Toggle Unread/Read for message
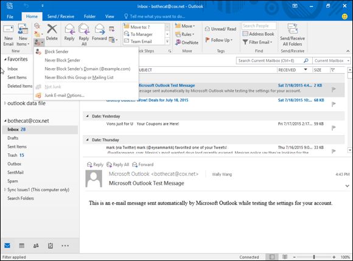Viewport: 353px width, 261px height. (x=220, y=29)
